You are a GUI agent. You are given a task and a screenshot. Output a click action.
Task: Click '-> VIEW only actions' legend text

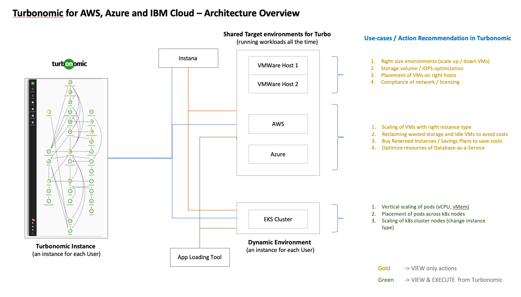[x=431, y=268]
